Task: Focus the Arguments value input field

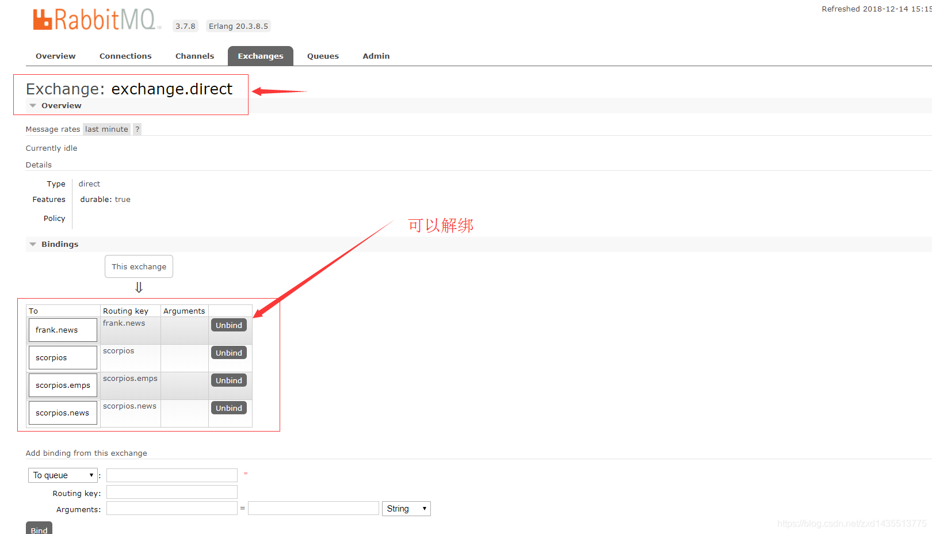Action: (x=314, y=508)
